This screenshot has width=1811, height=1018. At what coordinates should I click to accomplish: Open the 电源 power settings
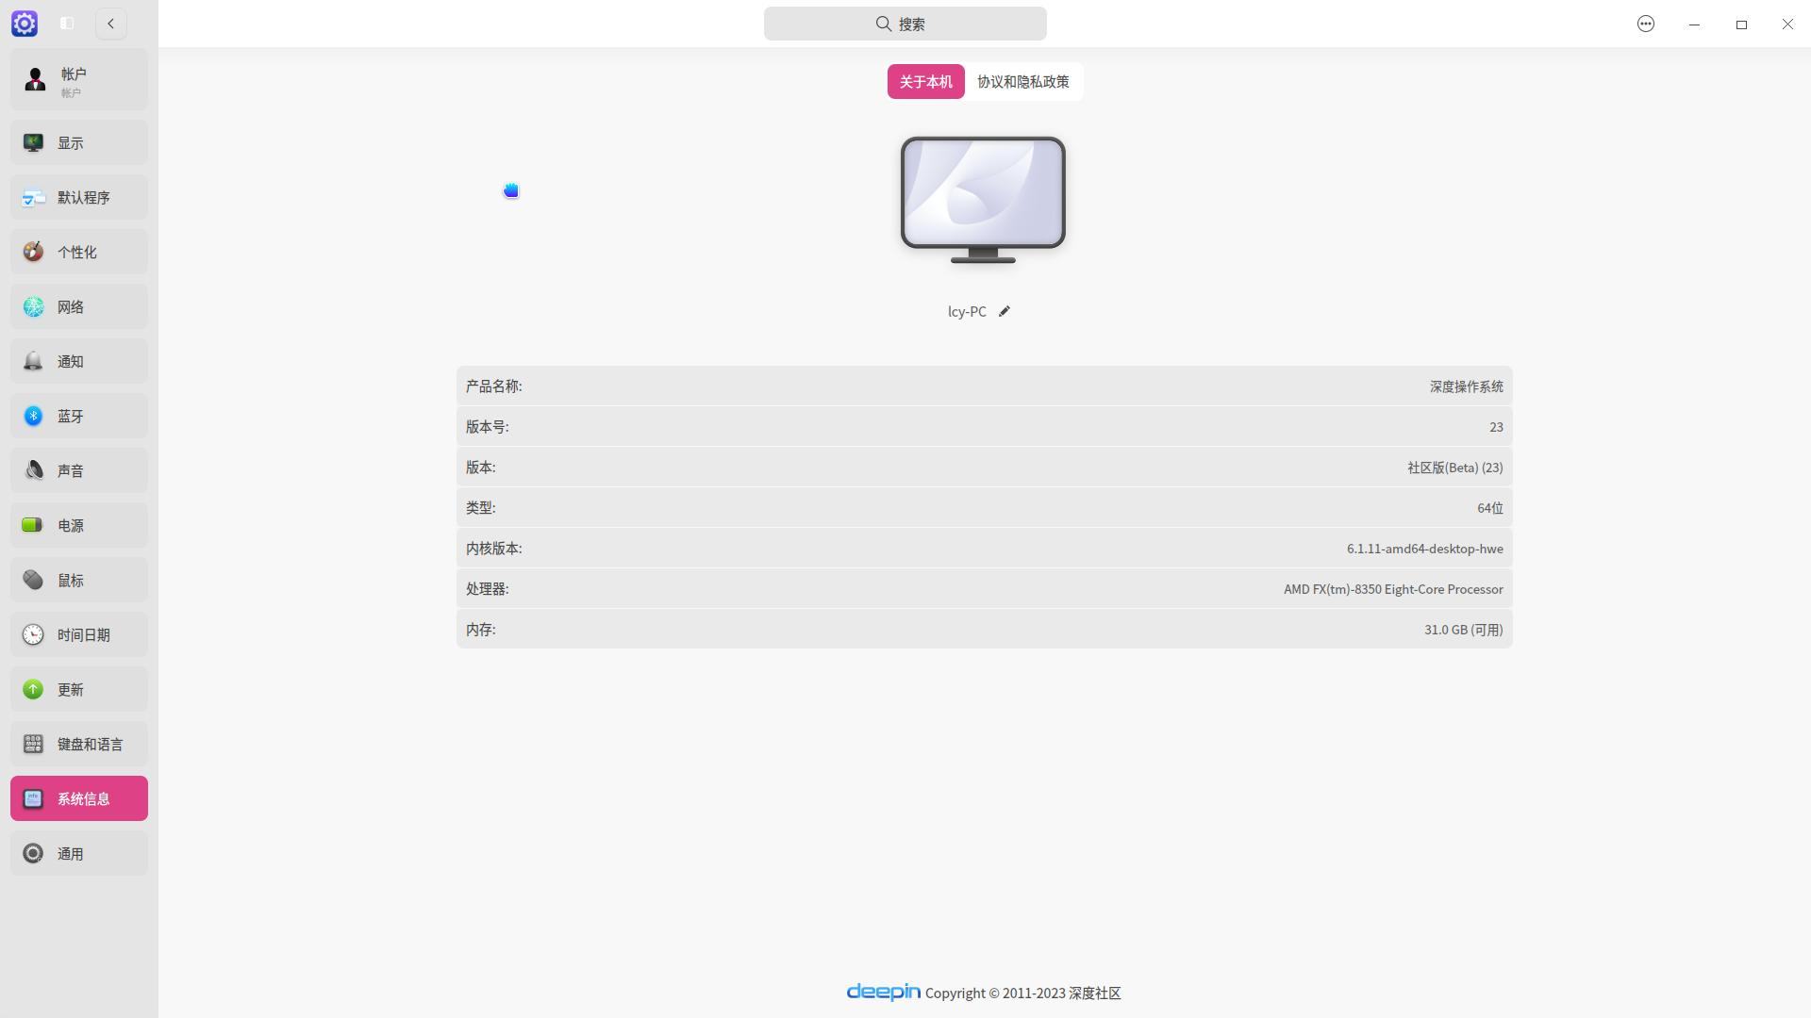[78, 525]
